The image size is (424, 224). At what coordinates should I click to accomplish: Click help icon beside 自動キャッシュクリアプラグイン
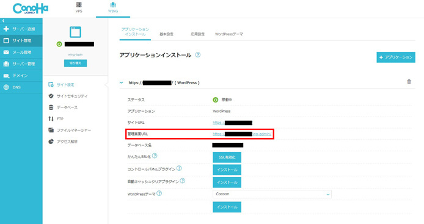tap(183, 181)
